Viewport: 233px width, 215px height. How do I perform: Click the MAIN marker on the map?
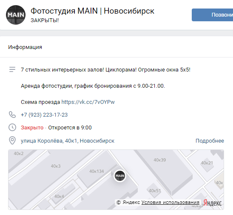120,176
